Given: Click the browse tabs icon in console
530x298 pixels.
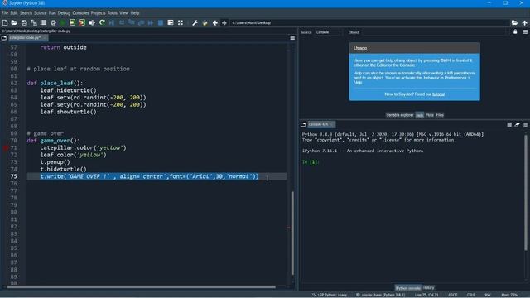Looking at the screenshot, I should [x=303, y=125].
